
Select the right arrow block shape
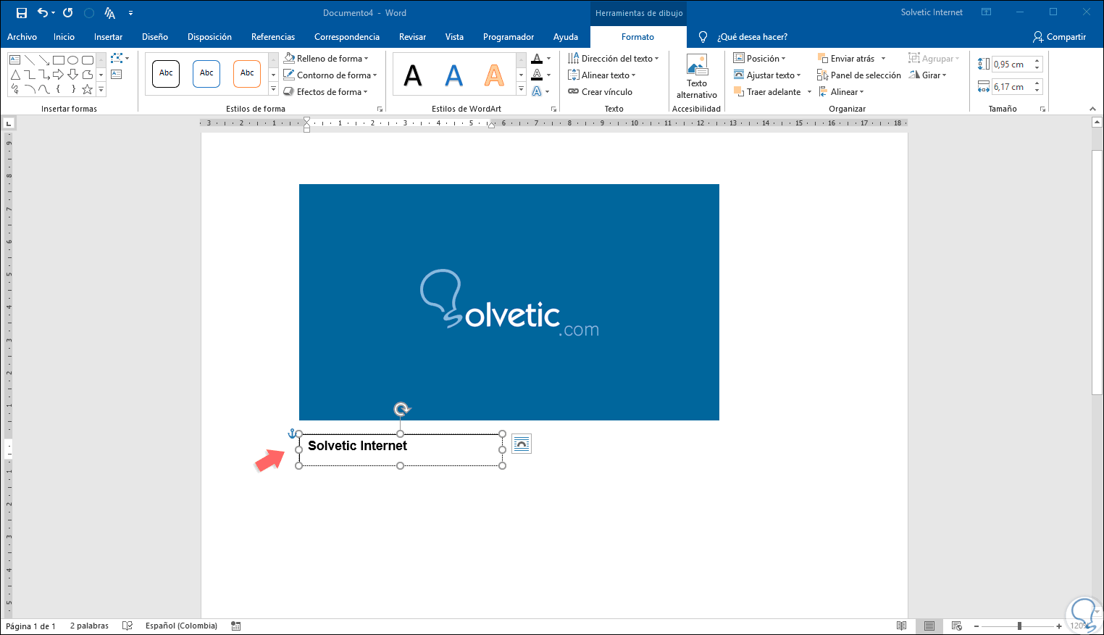[x=59, y=75]
